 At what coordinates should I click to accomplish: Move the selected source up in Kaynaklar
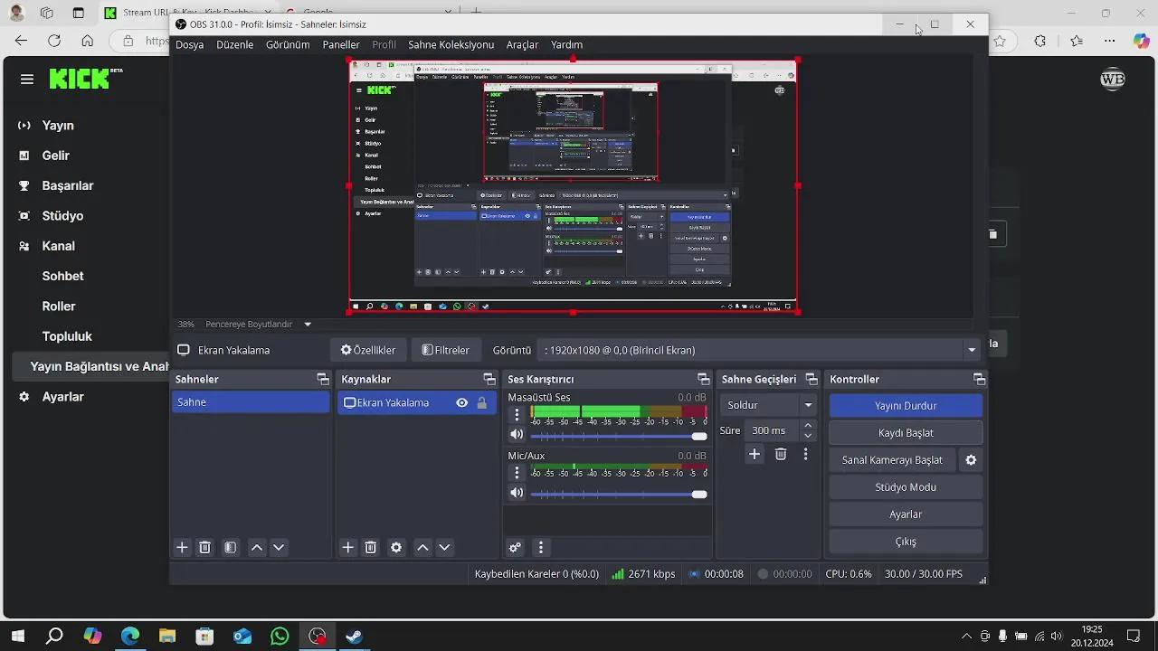point(422,547)
